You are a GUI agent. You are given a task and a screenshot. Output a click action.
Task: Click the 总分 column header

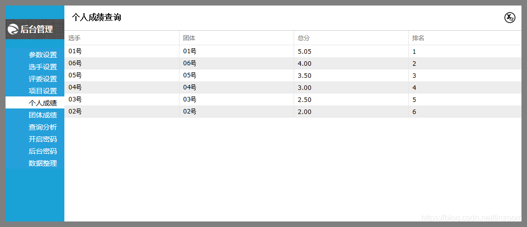pyautogui.click(x=351, y=38)
